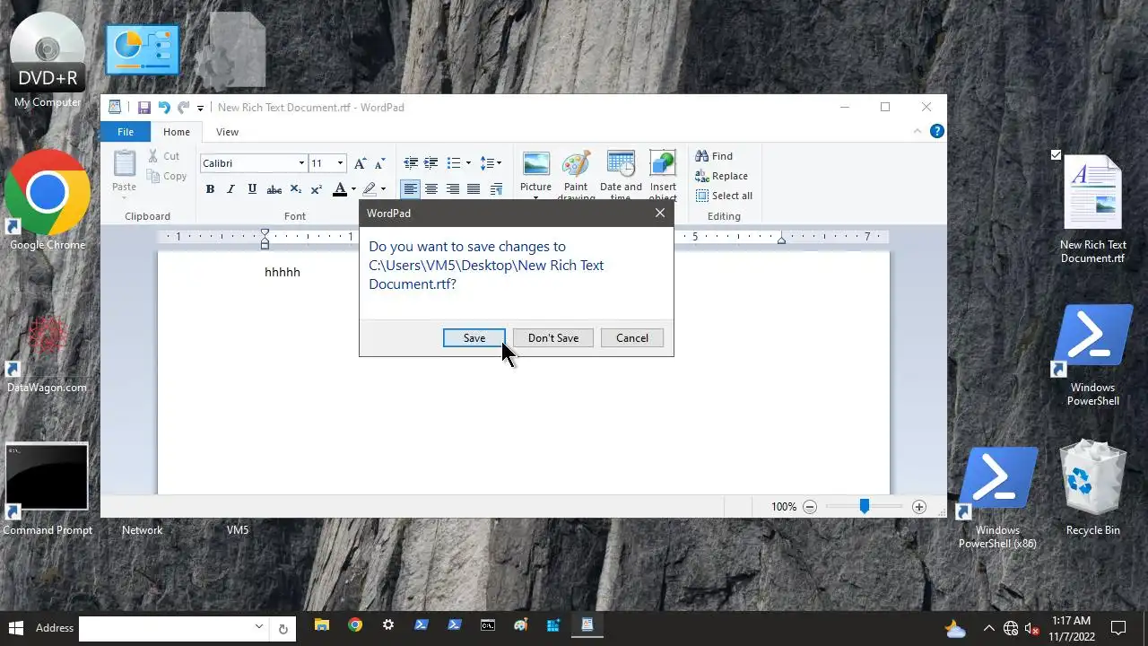Open the File menu tab
The height and width of the screenshot is (646, 1148).
click(126, 132)
